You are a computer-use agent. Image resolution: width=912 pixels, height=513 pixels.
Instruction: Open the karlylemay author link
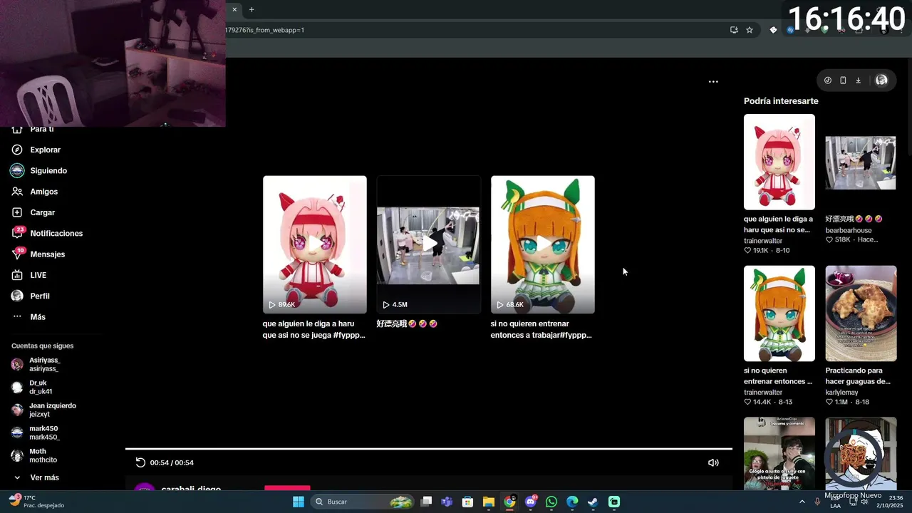(841, 393)
